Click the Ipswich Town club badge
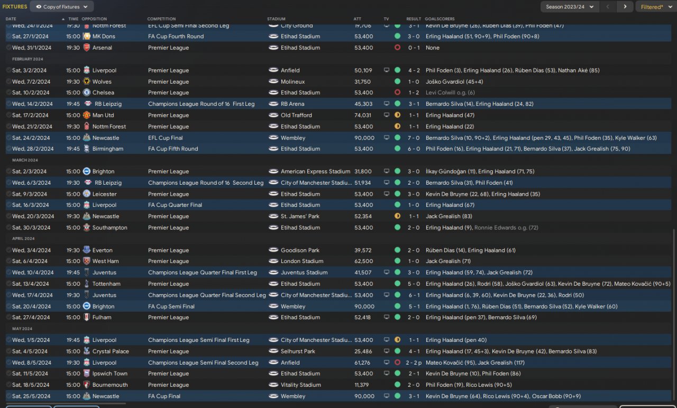This screenshot has width=677, height=408. pyautogui.click(x=86, y=374)
